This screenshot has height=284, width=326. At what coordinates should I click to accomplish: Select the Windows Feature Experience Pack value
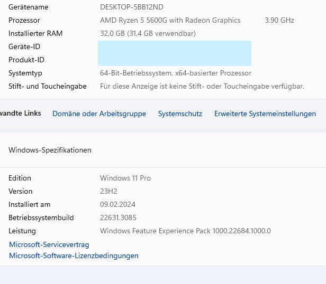click(185, 231)
